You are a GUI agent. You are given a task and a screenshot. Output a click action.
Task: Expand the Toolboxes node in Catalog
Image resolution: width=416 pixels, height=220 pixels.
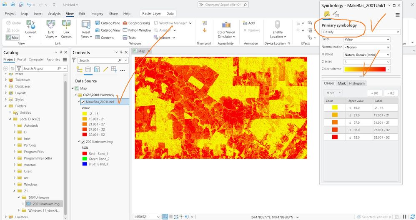click(x=6, y=80)
